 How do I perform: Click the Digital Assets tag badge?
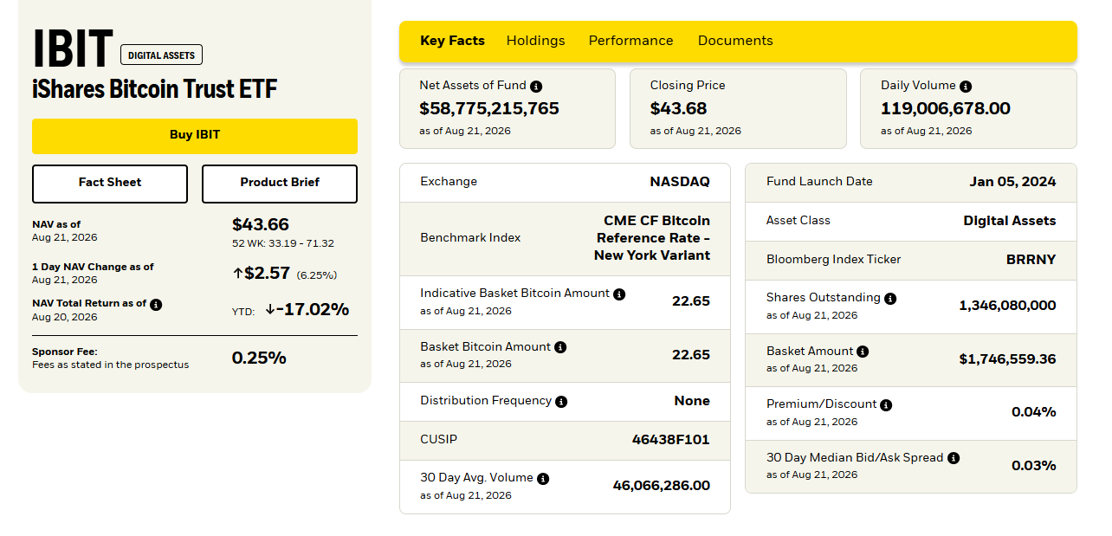[162, 55]
